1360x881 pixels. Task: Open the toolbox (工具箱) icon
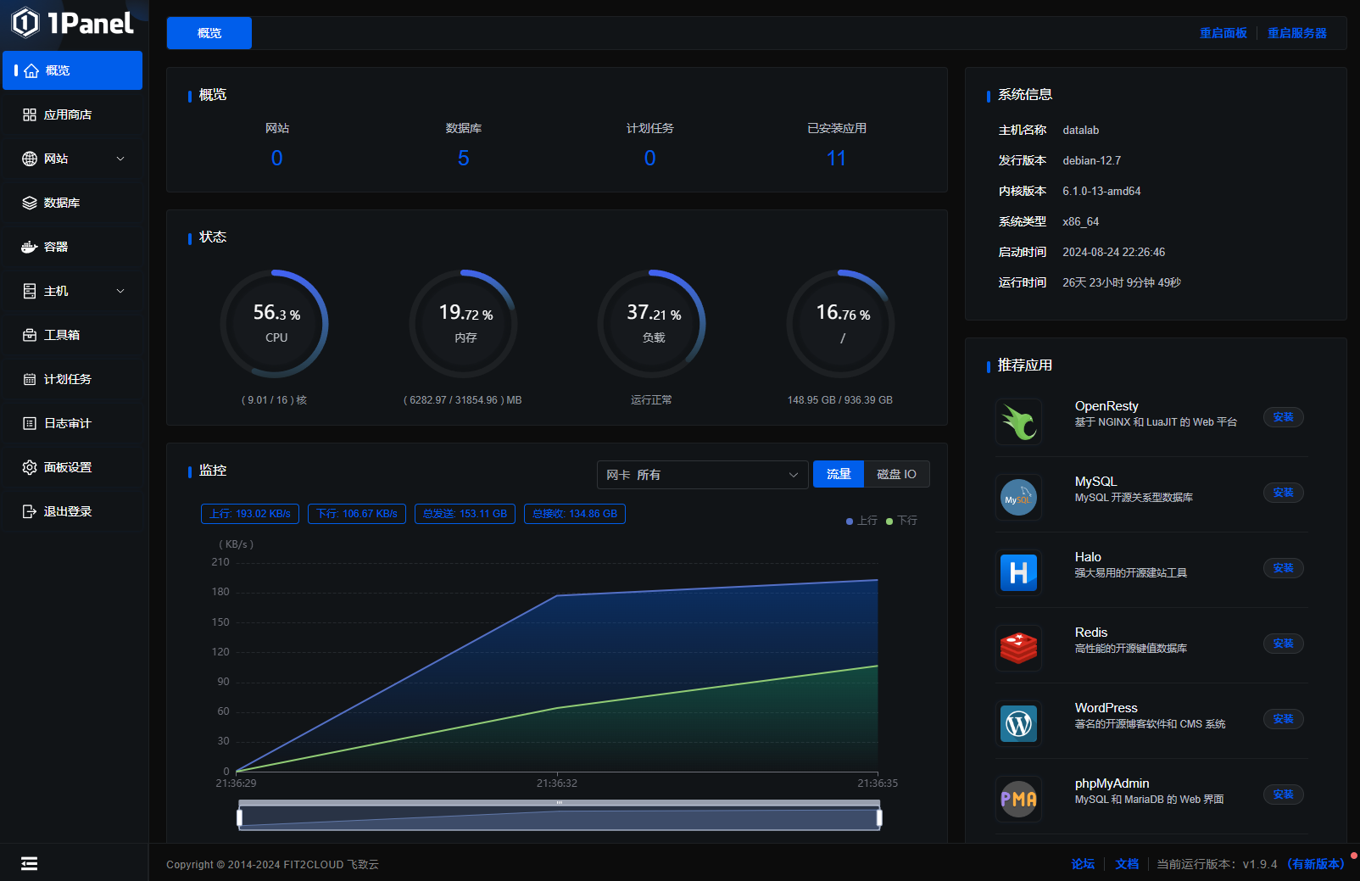(x=30, y=335)
